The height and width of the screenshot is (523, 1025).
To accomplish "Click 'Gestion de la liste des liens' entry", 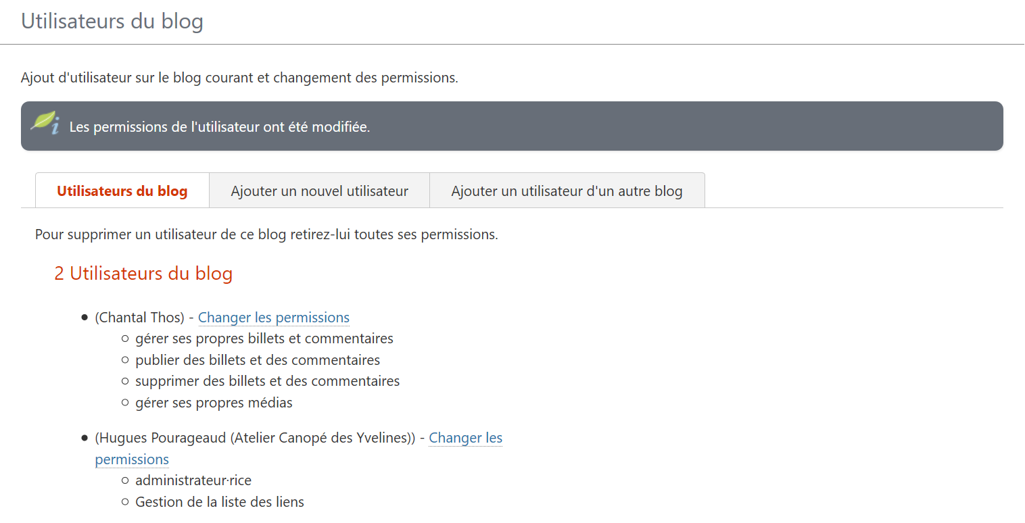I will coord(219,502).
